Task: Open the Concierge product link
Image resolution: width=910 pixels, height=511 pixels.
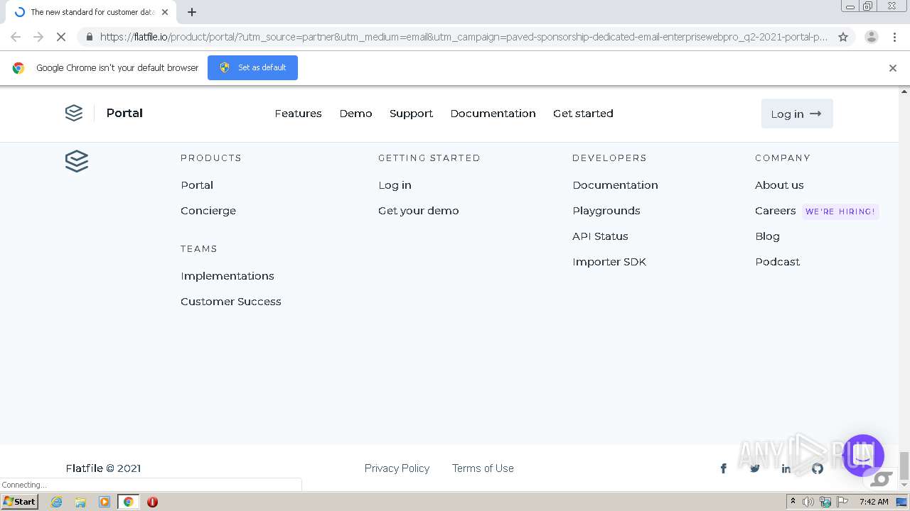Action: [x=208, y=211]
